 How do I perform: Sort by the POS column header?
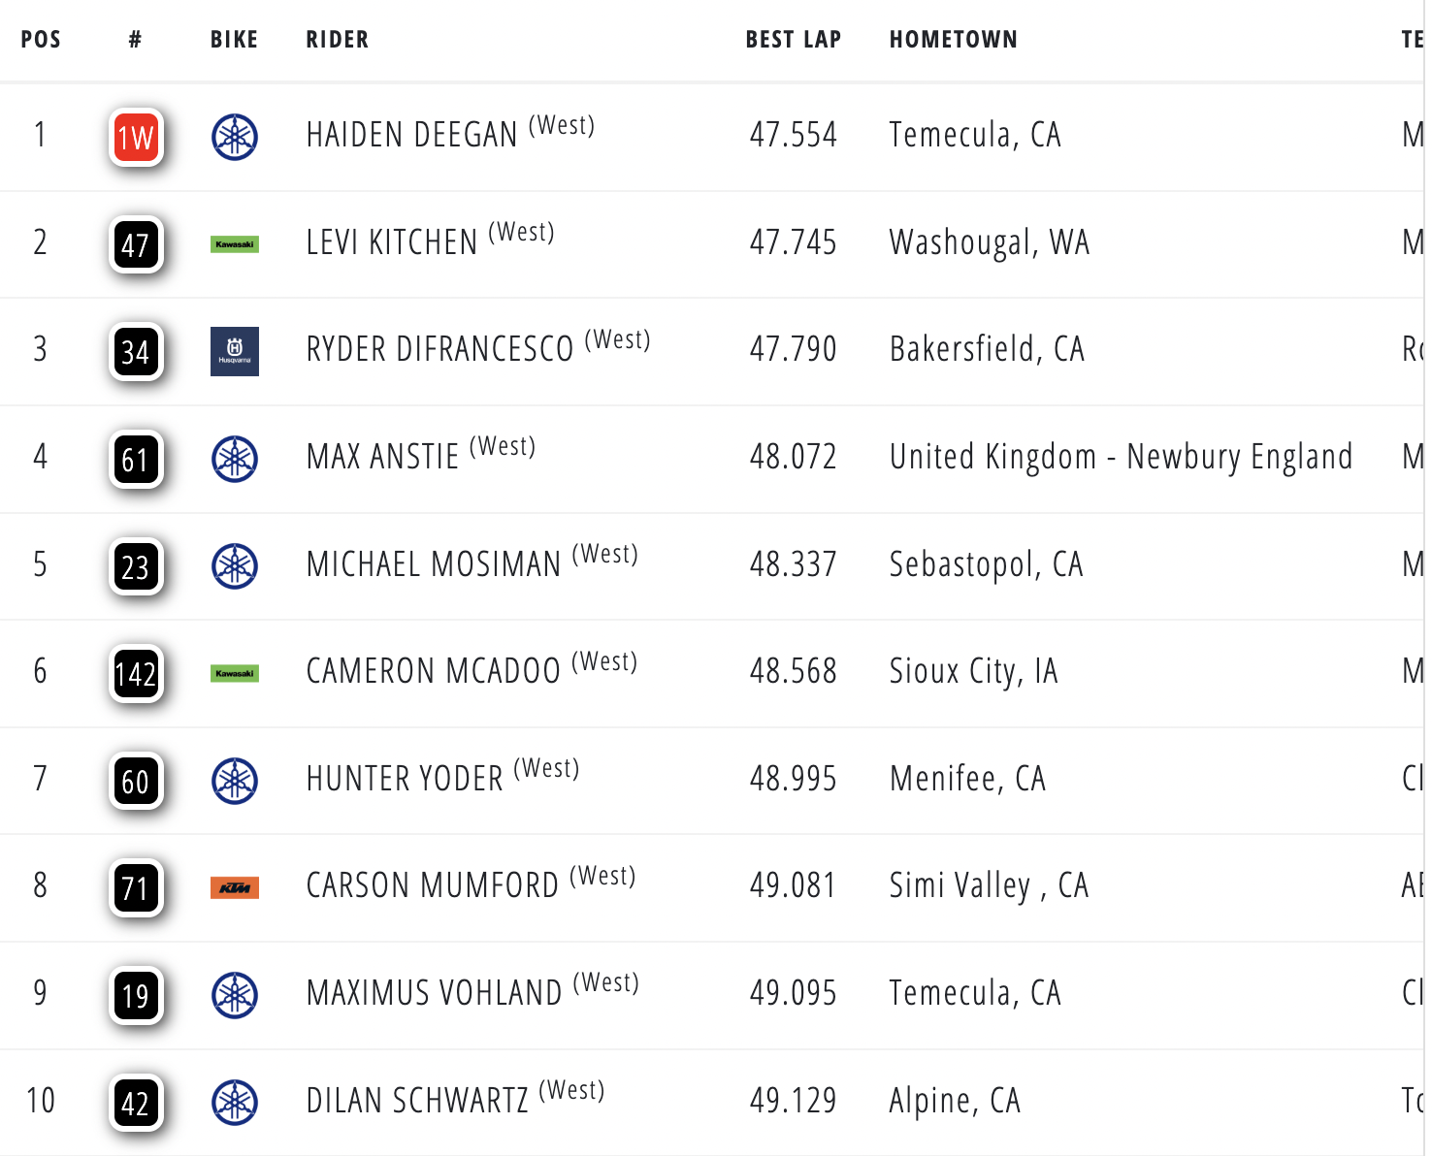tap(41, 40)
